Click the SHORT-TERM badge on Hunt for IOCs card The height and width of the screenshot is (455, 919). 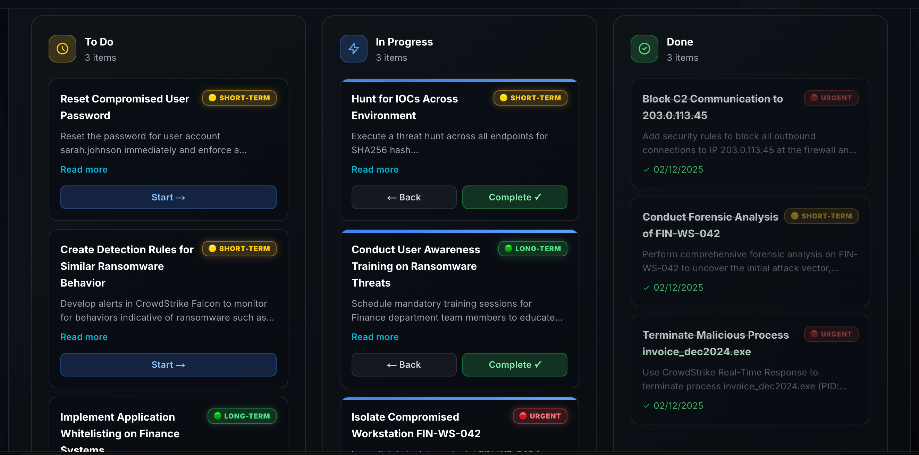(530, 98)
